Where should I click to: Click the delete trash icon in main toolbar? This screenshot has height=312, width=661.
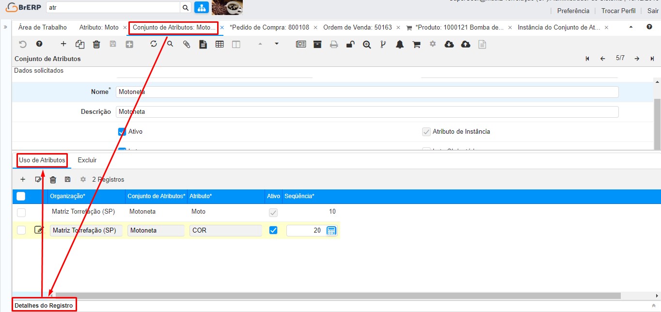96,45
